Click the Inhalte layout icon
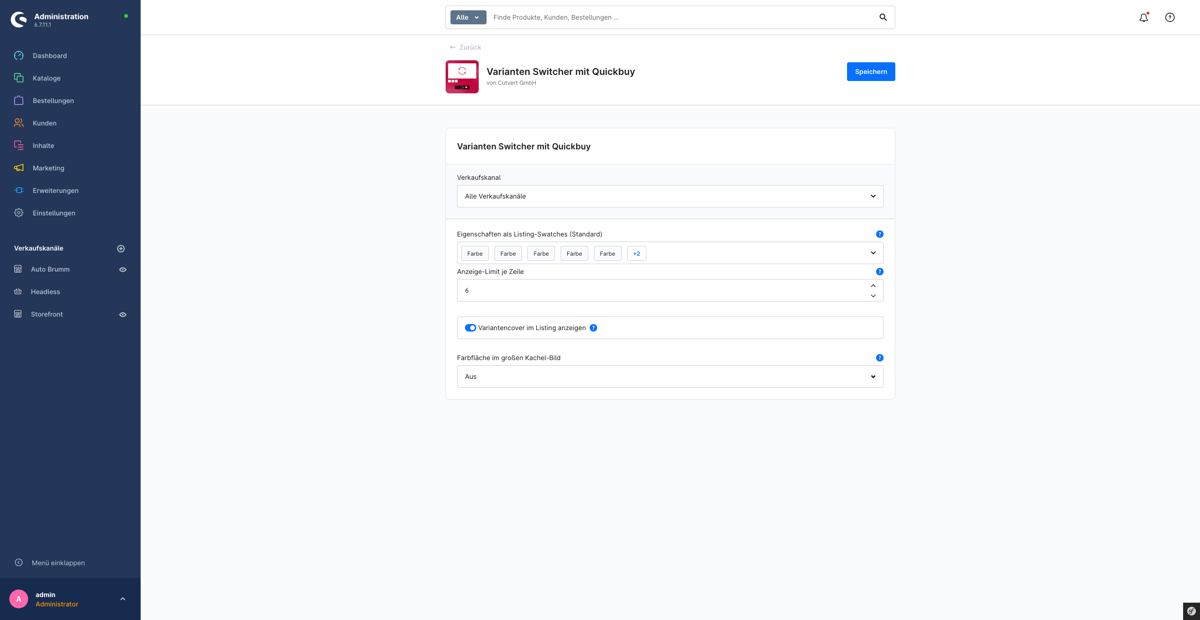Viewport: 1200px width, 620px height. [19, 146]
